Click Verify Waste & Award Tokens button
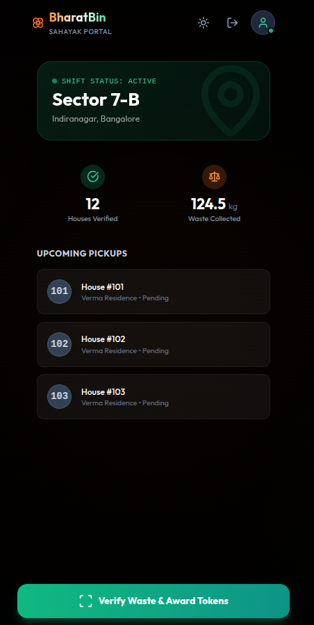 click(x=154, y=601)
